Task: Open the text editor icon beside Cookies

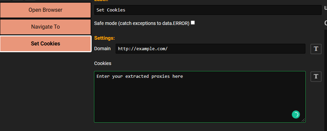Action: (316, 76)
